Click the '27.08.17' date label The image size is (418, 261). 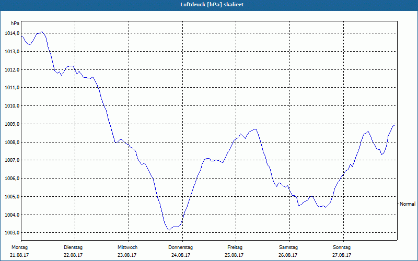point(342,255)
